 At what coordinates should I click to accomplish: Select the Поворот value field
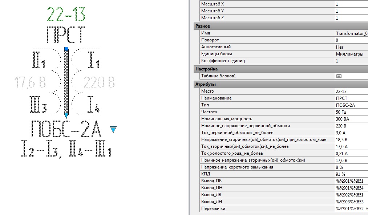351,40
